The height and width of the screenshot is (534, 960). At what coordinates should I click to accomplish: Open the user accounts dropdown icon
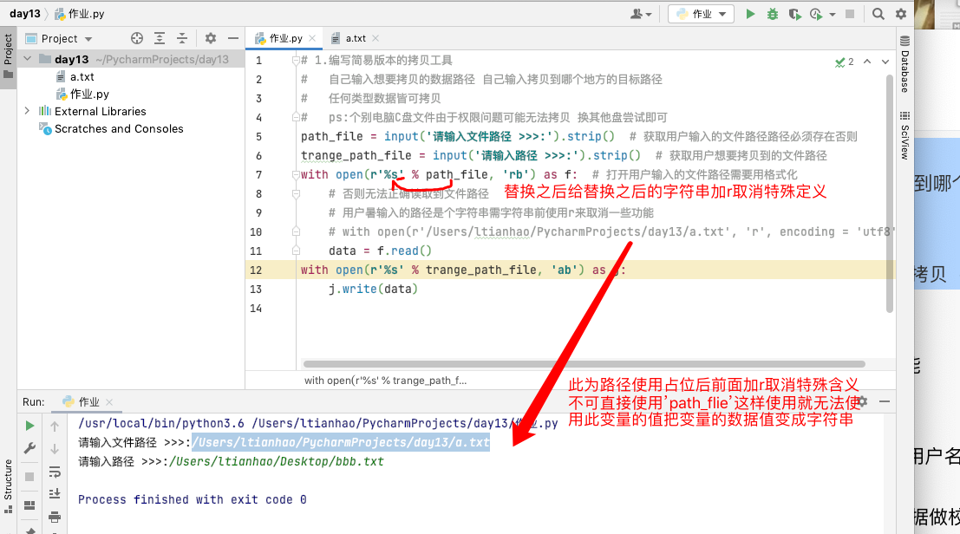pyautogui.click(x=641, y=14)
